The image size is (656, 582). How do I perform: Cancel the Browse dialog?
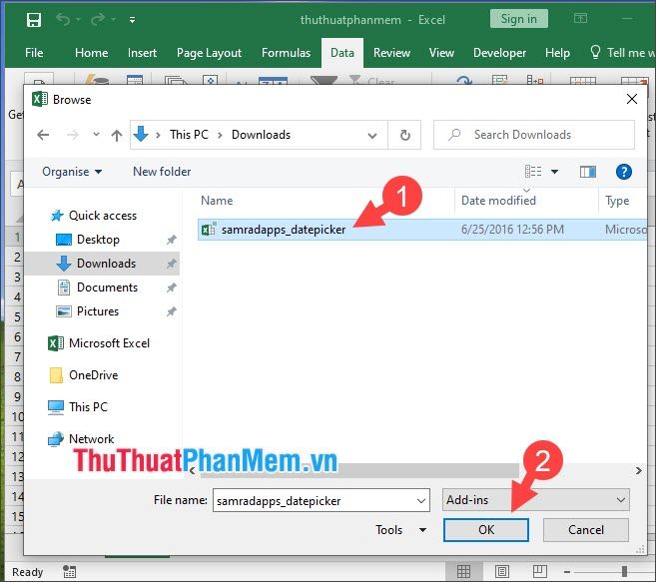[x=585, y=530]
